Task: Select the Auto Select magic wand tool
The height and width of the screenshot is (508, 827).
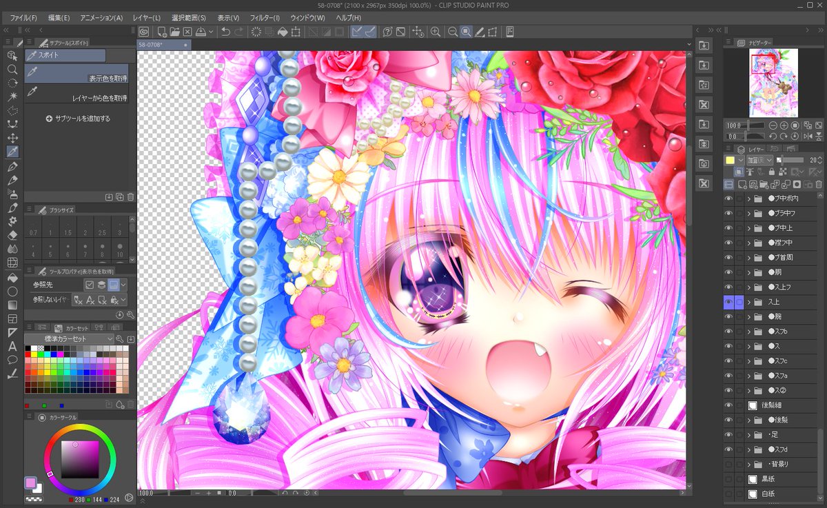Action: pos(12,97)
